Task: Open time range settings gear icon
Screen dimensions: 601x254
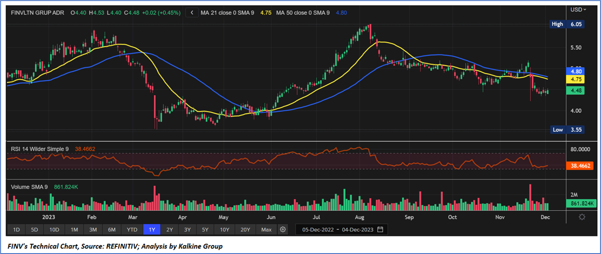Action: (283, 230)
